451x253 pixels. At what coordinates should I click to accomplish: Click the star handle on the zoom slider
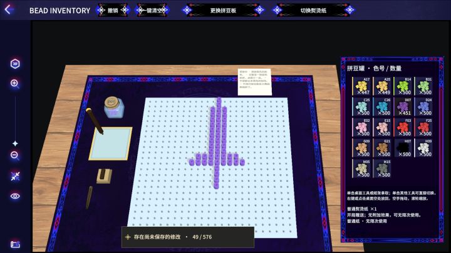[15, 143]
